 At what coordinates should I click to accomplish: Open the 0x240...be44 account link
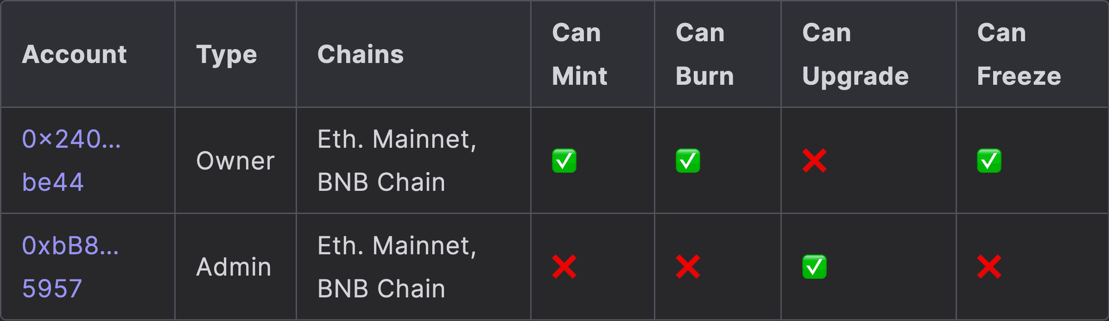71,139
